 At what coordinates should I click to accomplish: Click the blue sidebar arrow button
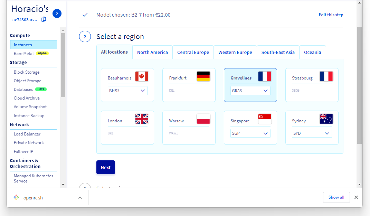tap(57, 13)
